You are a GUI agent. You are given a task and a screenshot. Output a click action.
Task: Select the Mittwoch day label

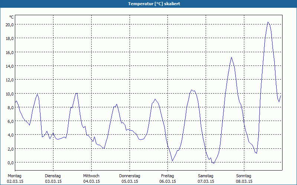tap(91, 176)
